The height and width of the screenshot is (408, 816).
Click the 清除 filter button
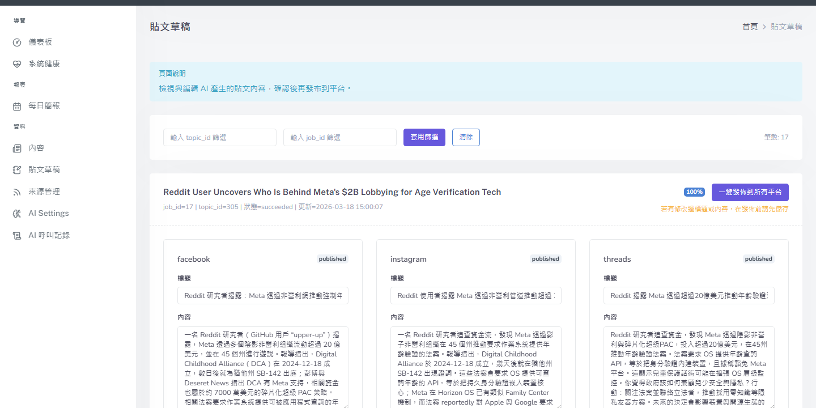(466, 137)
